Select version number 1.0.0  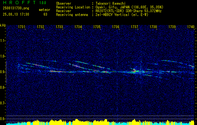tap(43, 3)
